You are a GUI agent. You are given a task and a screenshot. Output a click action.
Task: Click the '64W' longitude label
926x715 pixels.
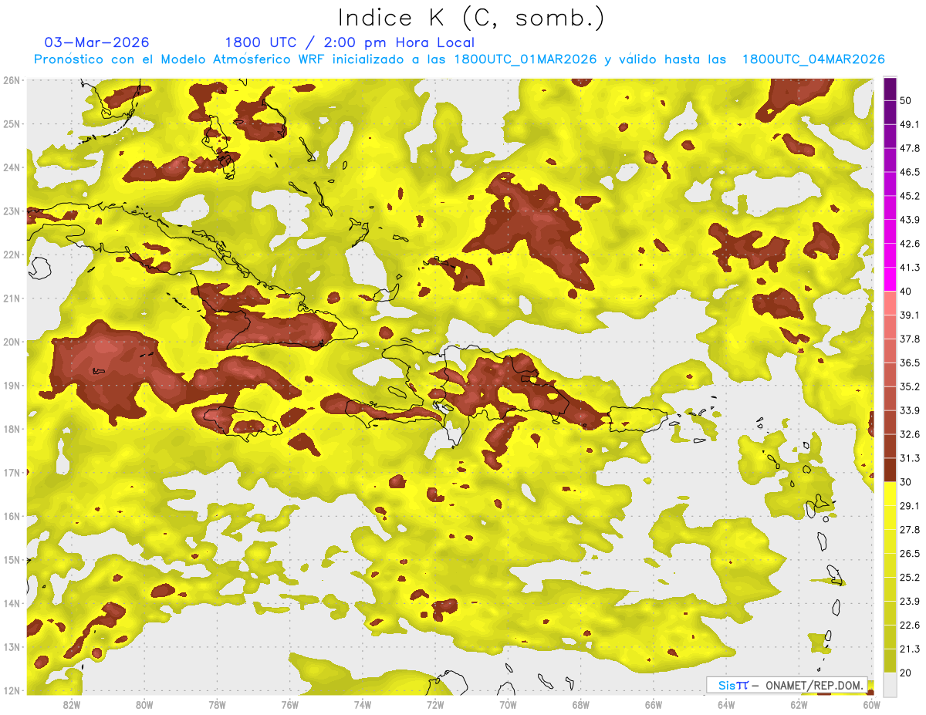pos(726,704)
